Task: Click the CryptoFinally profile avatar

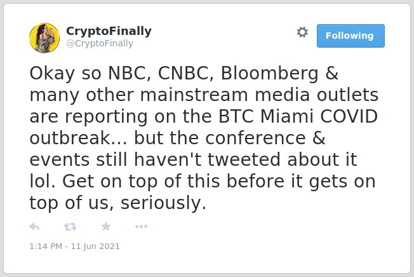Action: pyautogui.click(x=44, y=38)
